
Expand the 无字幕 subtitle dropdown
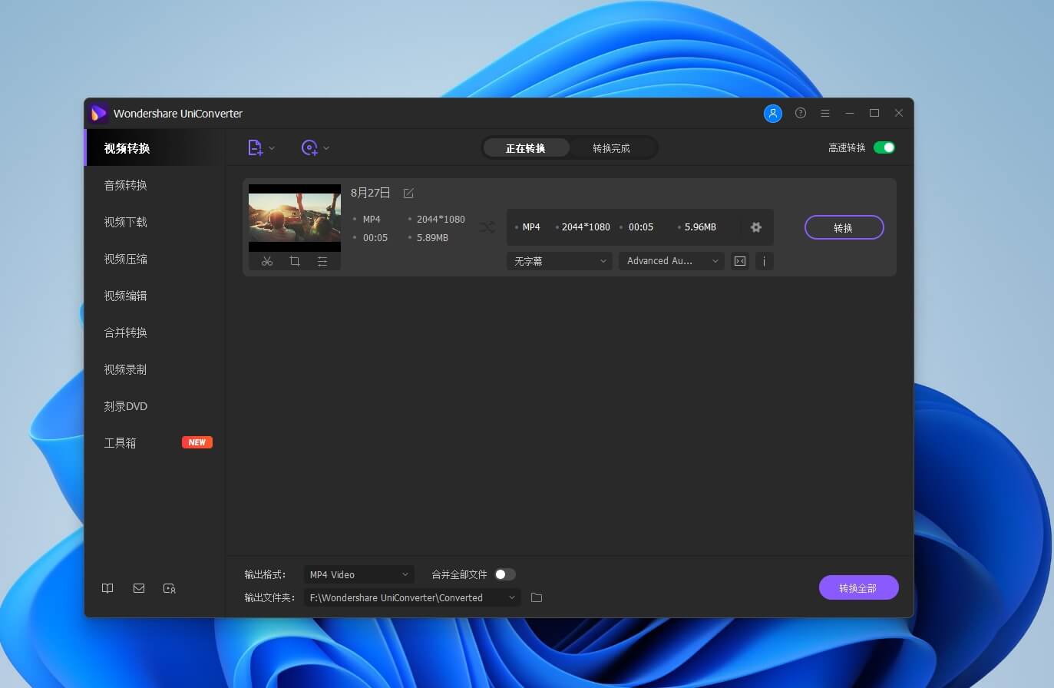point(559,261)
